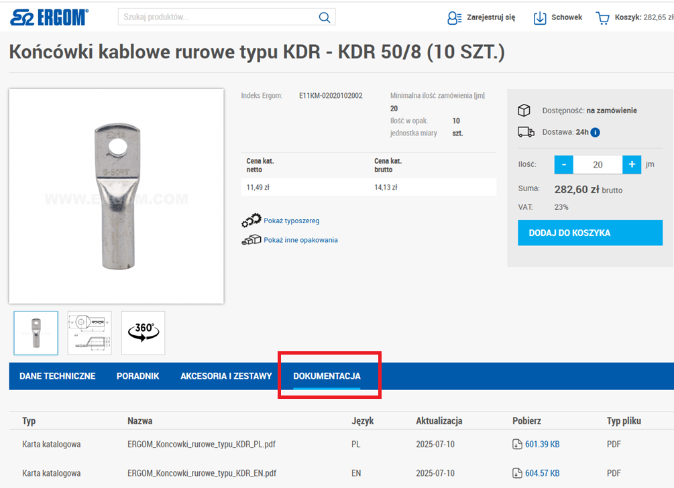Click the DODAJ DO KOSZYKA button
The height and width of the screenshot is (488, 674).
tap(589, 232)
